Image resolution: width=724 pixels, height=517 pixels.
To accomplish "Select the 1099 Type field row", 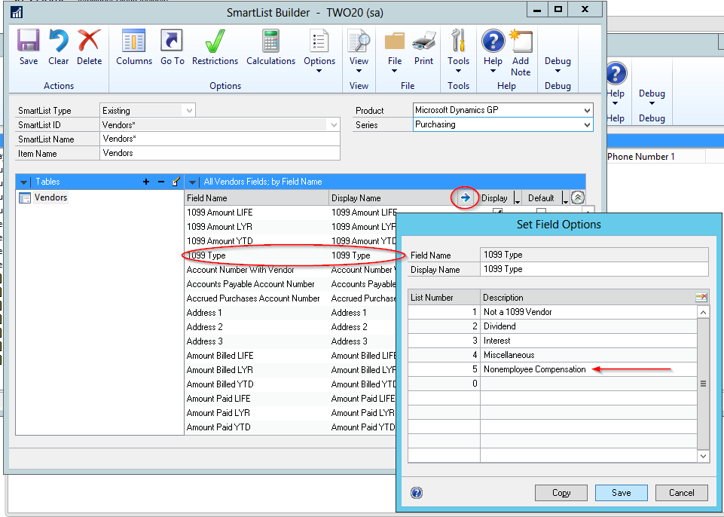I will 291,255.
